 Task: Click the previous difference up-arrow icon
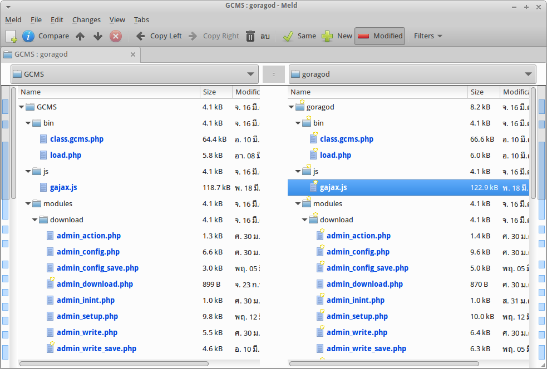coord(81,36)
